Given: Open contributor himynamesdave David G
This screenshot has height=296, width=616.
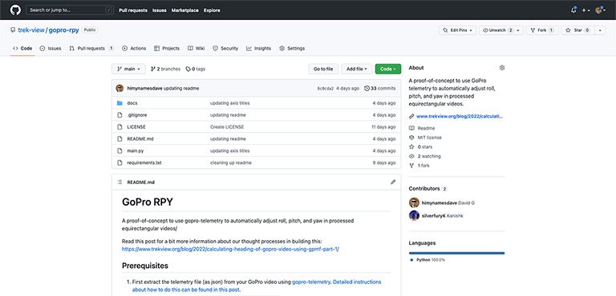Looking at the screenshot, I should click(x=442, y=202).
